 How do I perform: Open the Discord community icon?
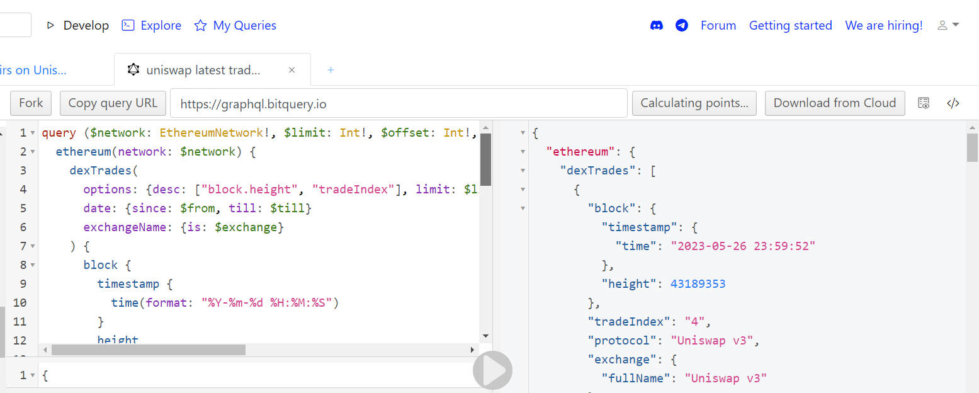click(x=657, y=26)
